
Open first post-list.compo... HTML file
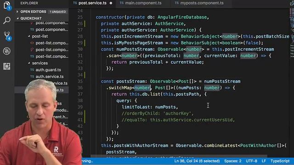[x=52, y=43]
